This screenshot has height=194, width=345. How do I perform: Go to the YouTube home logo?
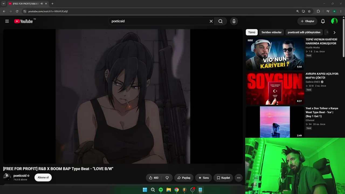(23, 21)
